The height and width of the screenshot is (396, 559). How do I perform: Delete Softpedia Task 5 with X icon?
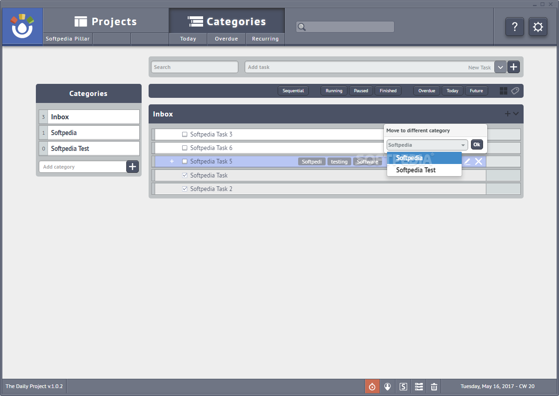click(x=478, y=162)
